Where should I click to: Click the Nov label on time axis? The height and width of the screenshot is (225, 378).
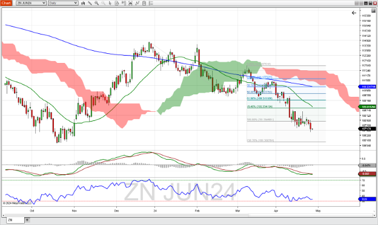pos(75,210)
